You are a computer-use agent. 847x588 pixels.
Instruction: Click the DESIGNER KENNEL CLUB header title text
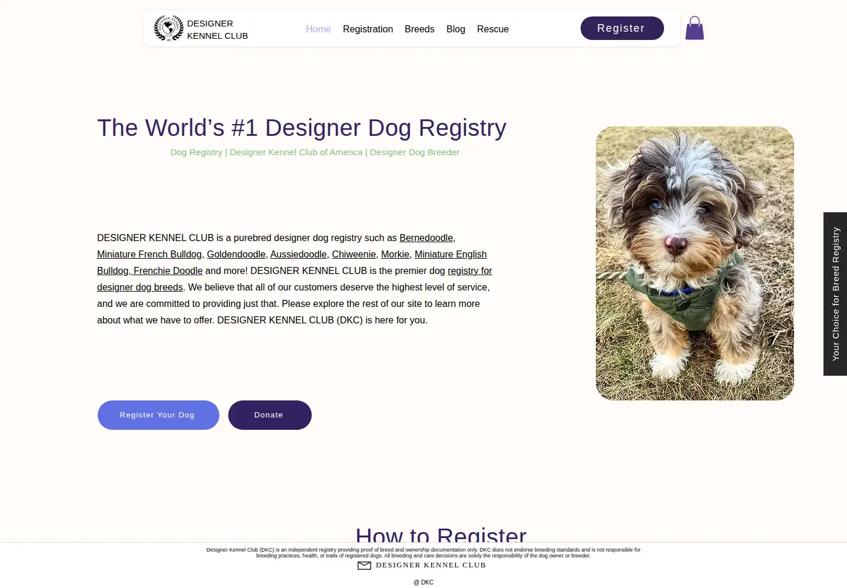(218, 29)
